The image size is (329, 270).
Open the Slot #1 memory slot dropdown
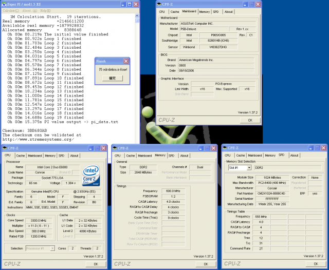pos(249,167)
